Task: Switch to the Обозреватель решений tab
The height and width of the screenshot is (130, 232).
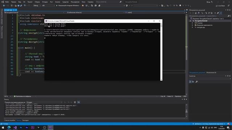Action: point(197,73)
